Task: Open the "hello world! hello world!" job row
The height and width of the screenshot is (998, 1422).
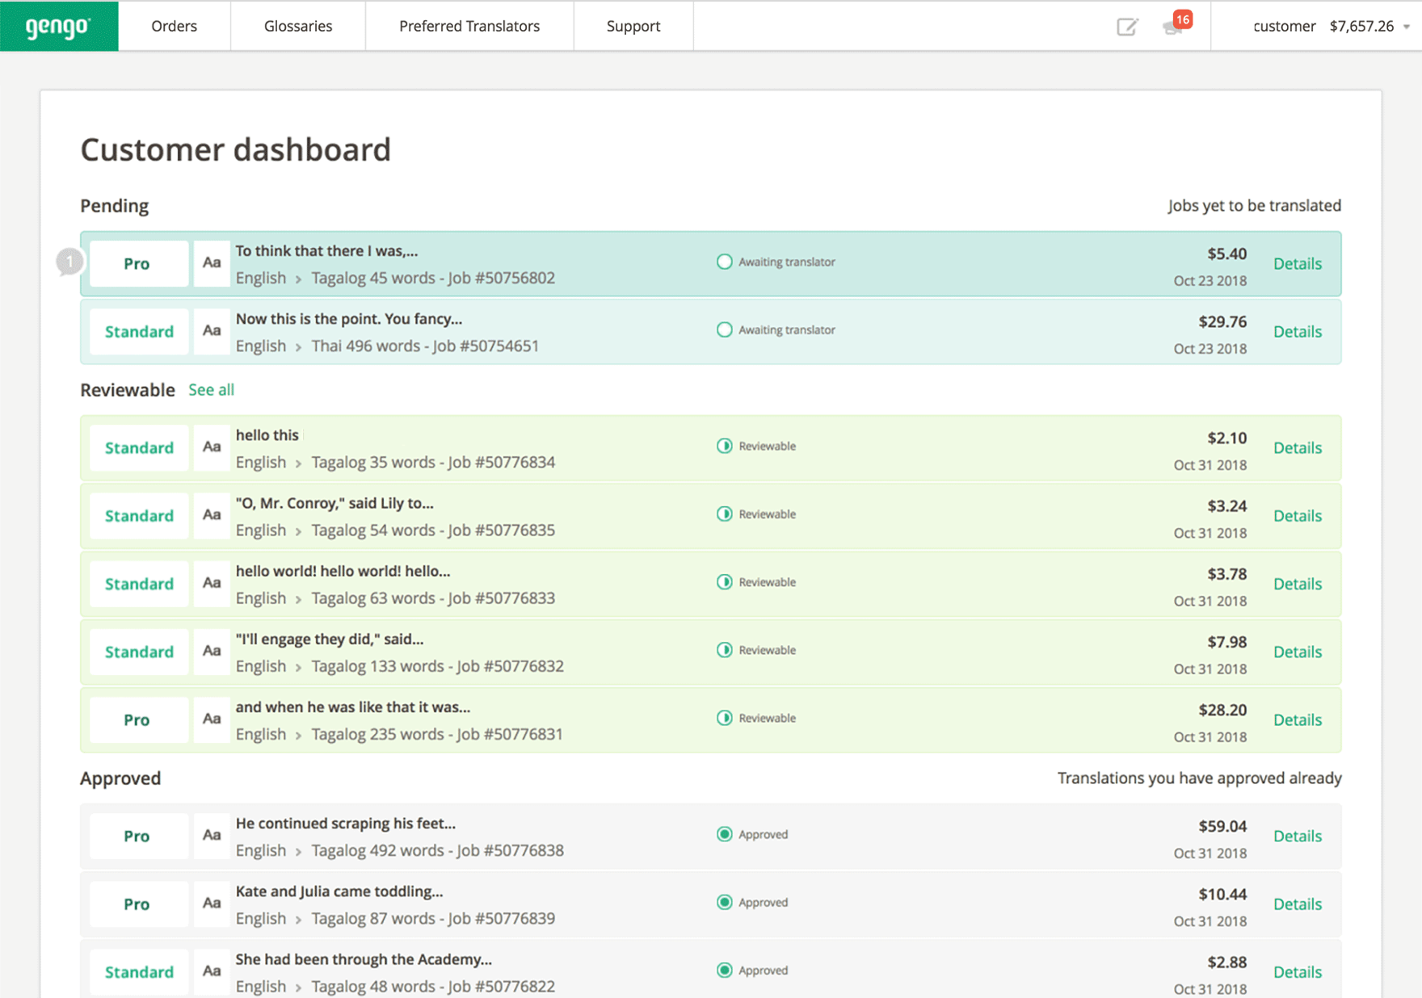Action: click(x=343, y=571)
